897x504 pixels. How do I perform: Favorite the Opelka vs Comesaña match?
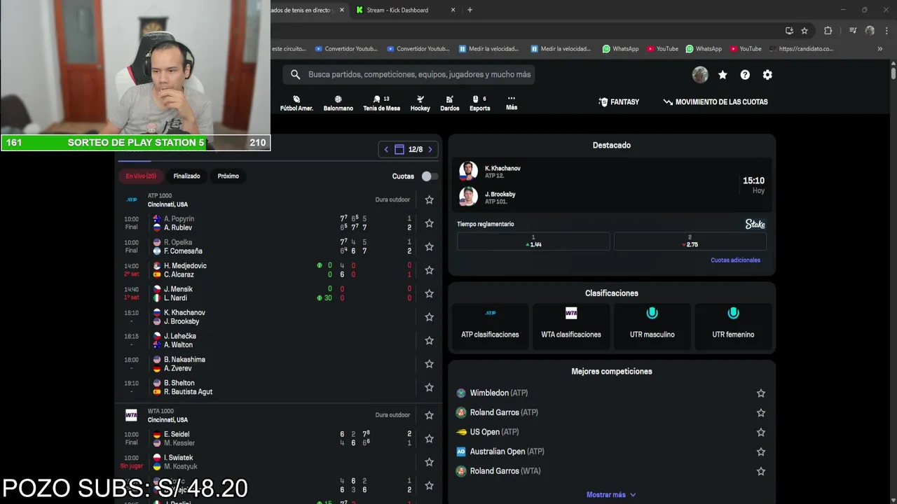point(429,246)
